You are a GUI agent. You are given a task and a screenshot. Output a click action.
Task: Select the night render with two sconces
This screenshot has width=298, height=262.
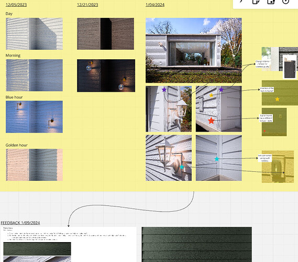tap(106, 75)
